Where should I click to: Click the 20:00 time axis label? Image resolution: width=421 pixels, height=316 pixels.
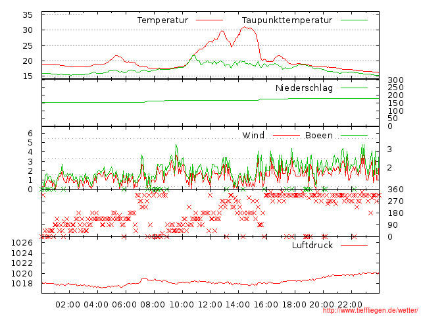(322, 305)
